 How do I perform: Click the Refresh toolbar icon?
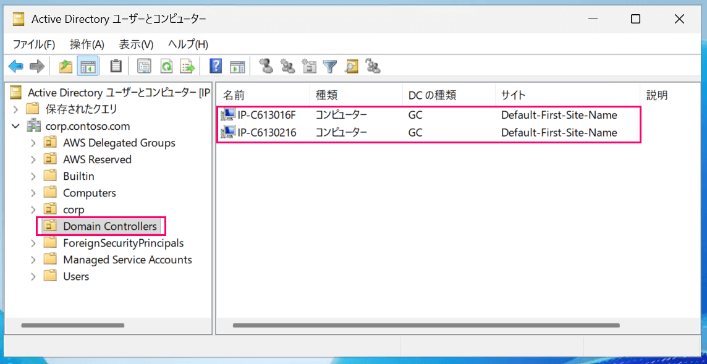tap(167, 67)
